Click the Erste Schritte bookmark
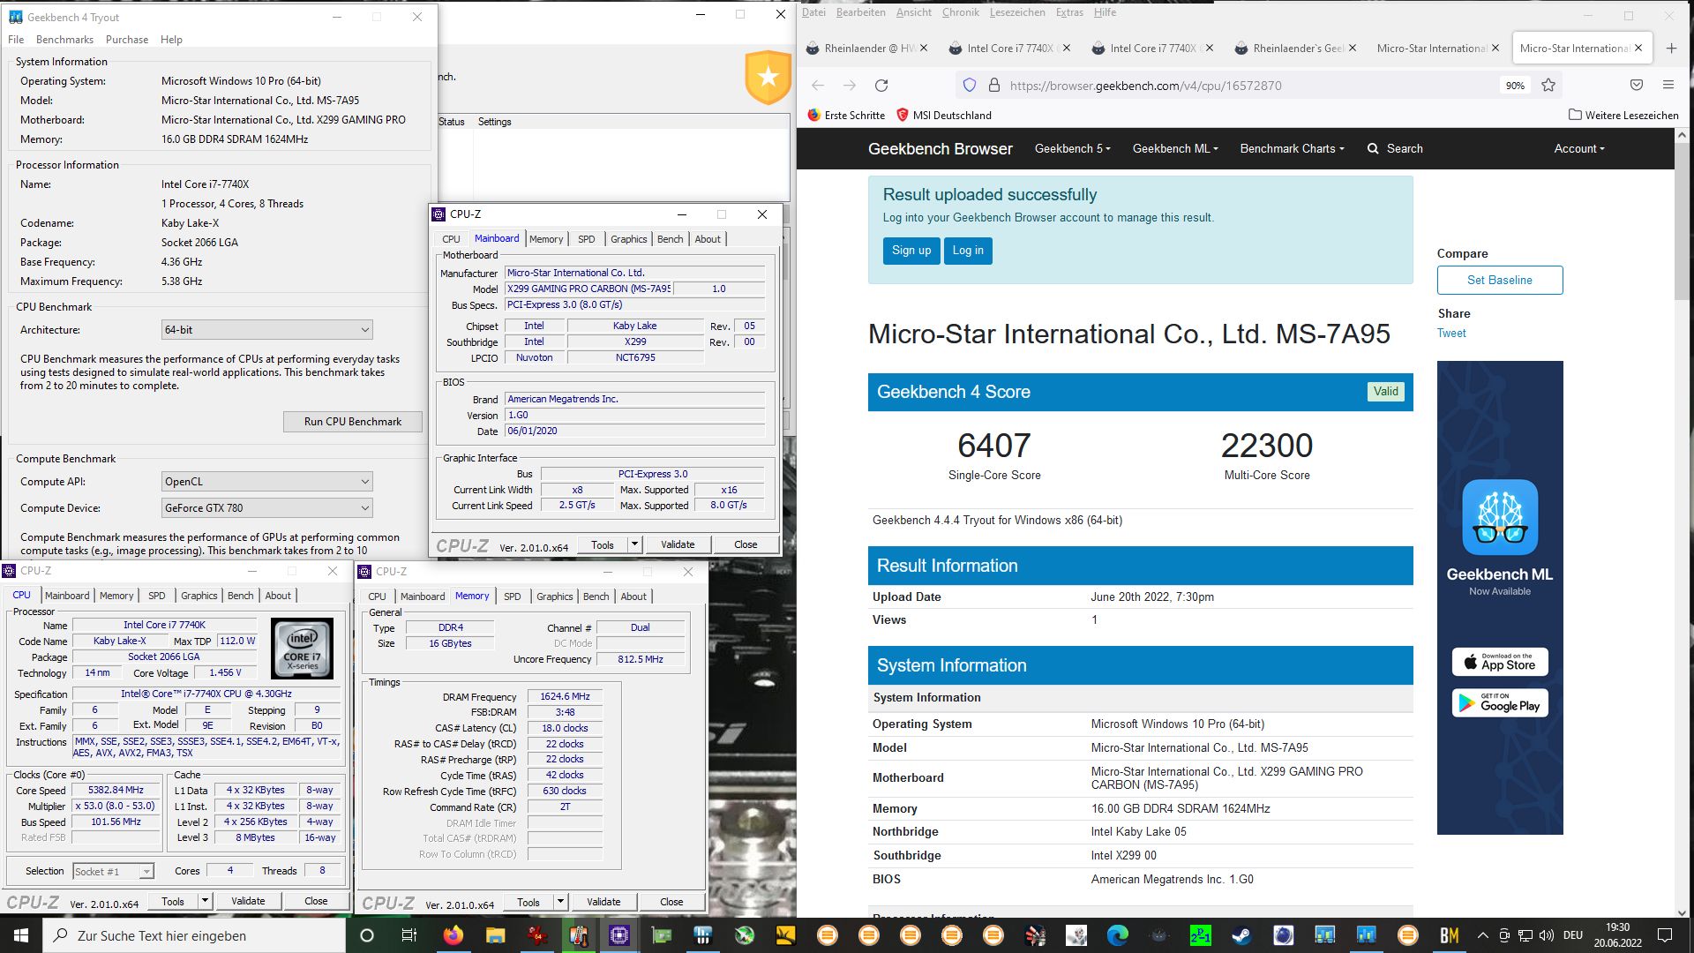1694x953 pixels. [x=846, y=116]
